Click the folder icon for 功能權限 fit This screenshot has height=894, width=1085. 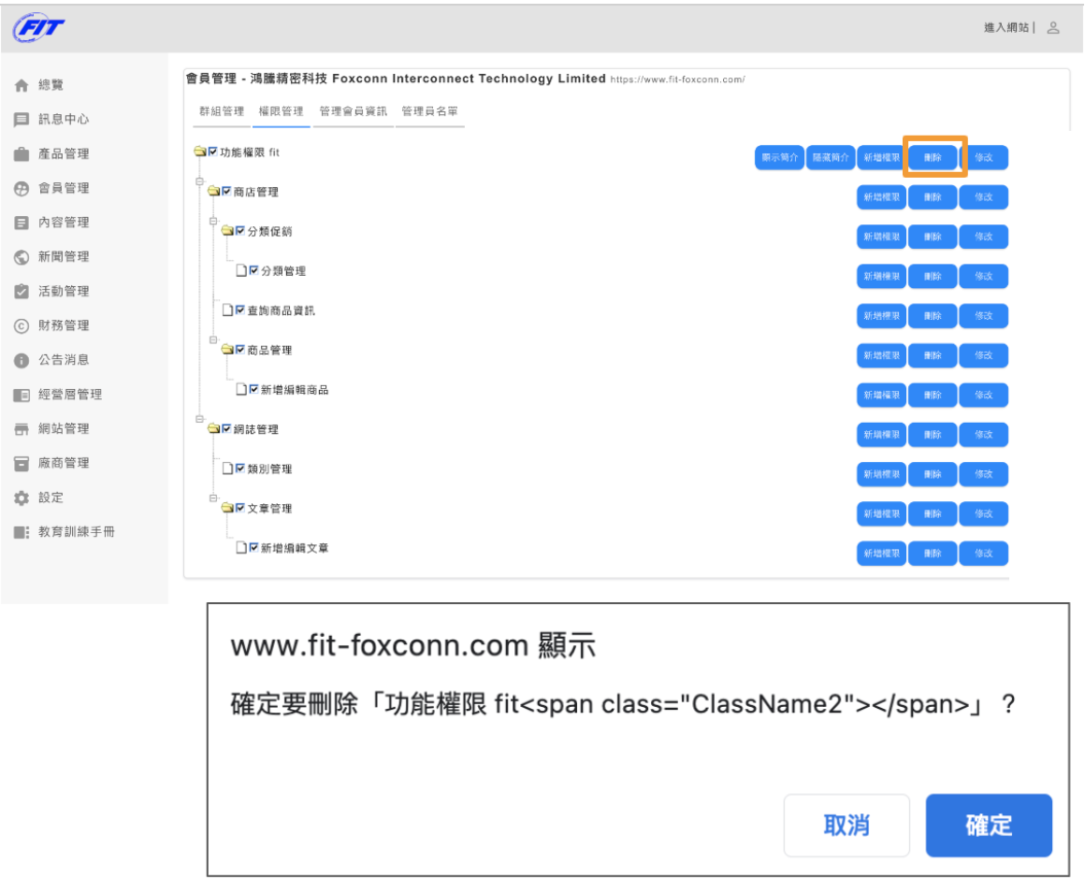[x=200, y=151]
